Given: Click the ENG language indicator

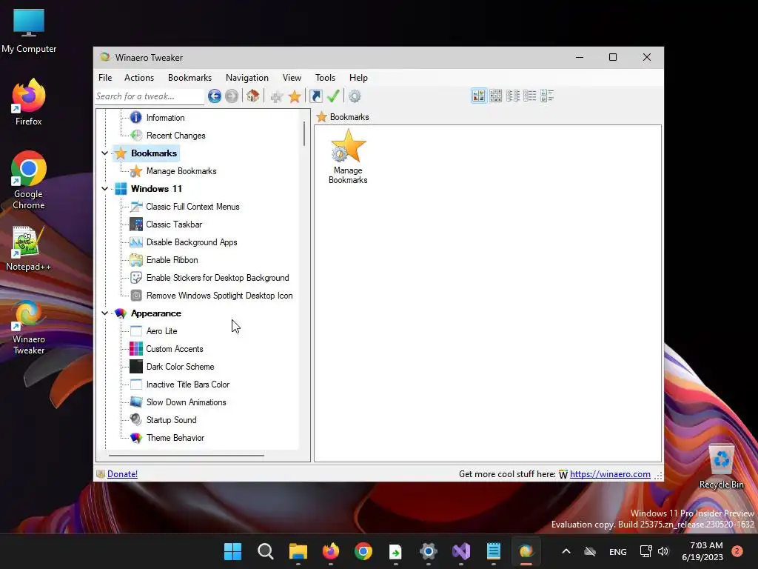Looking at the screenshot, I should [618, 551].
